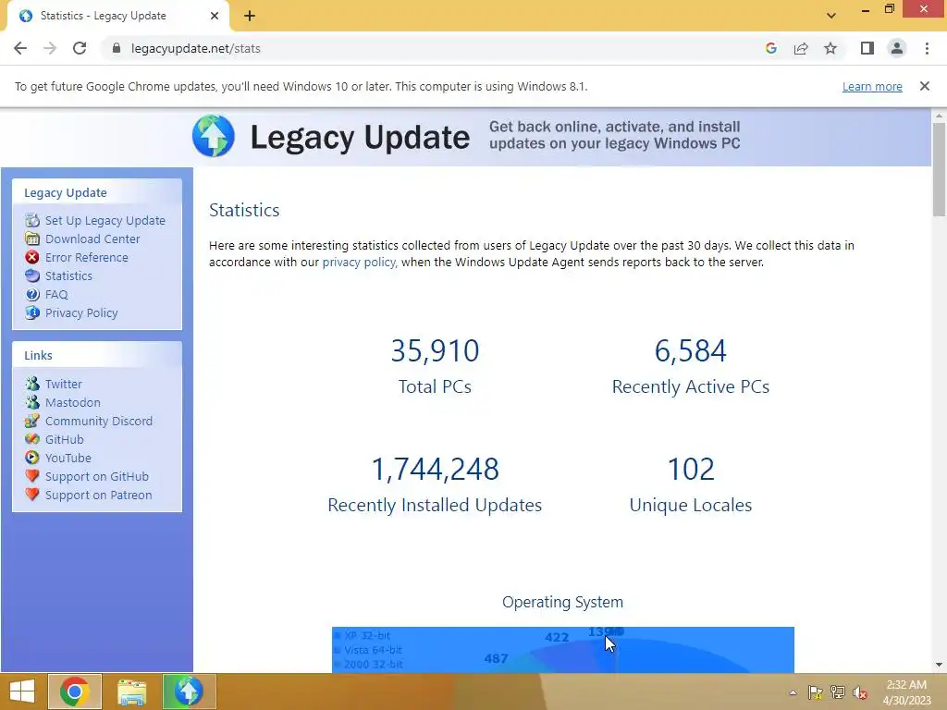
Task: Click the Privacy Policy info icon
Action: pos(32,312)
